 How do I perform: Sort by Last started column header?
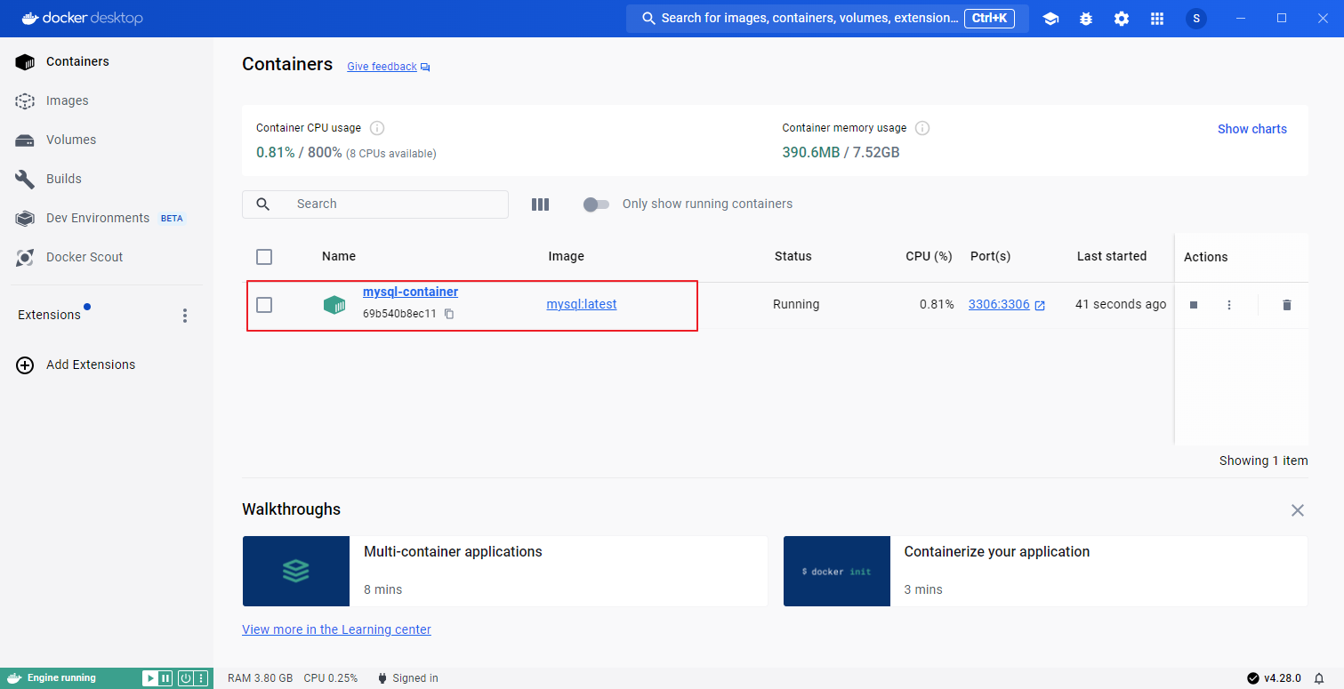(x=1111, y=256)
